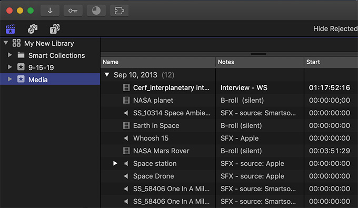Image resolution: width=358 pixels, height=208 pixels.
Task: Click the filmstrip icon of Cerf_interplanetary clip
Action: coord(126,87)
